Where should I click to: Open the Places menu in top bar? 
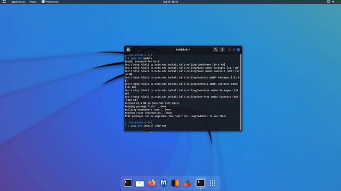pyautogui.click(x=33, y=2)
